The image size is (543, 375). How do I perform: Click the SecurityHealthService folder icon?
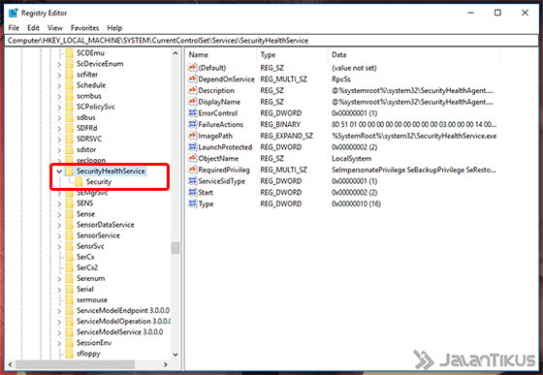coord(70,171)
